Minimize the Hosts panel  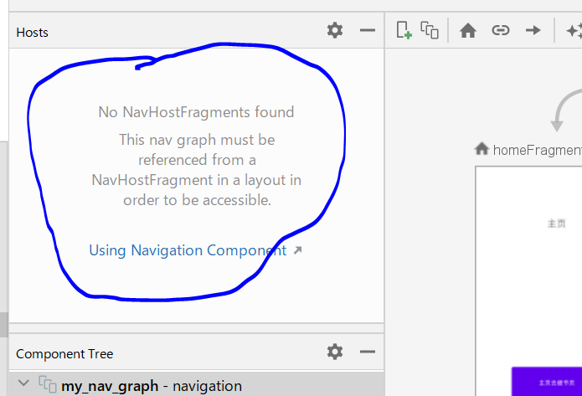[367, 30]
